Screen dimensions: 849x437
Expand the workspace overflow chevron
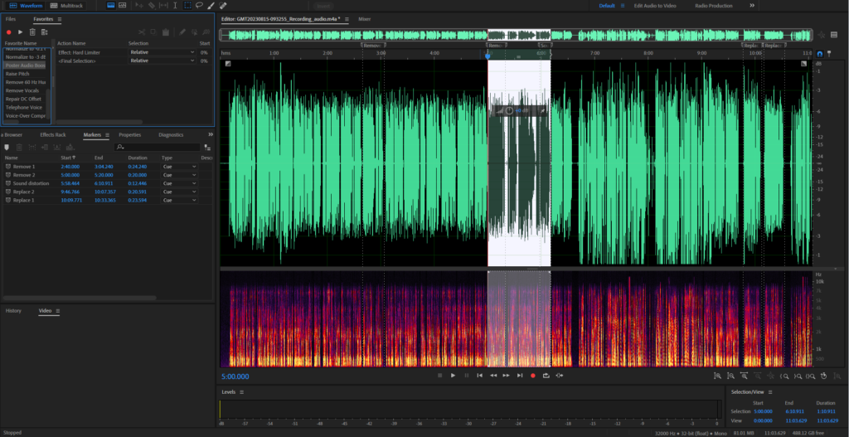pyautogui.click(x=752, y=6)
